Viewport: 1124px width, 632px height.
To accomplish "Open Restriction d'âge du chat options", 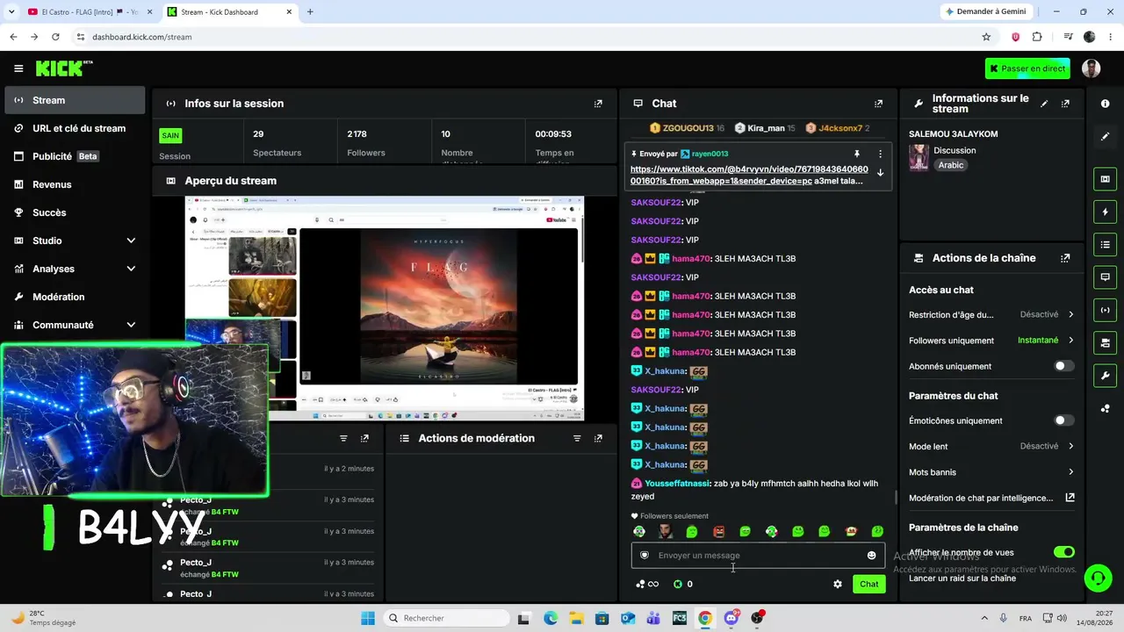I will (991, 314).
